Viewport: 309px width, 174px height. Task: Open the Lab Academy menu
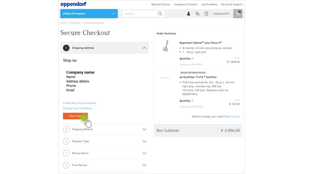point(209,4)
